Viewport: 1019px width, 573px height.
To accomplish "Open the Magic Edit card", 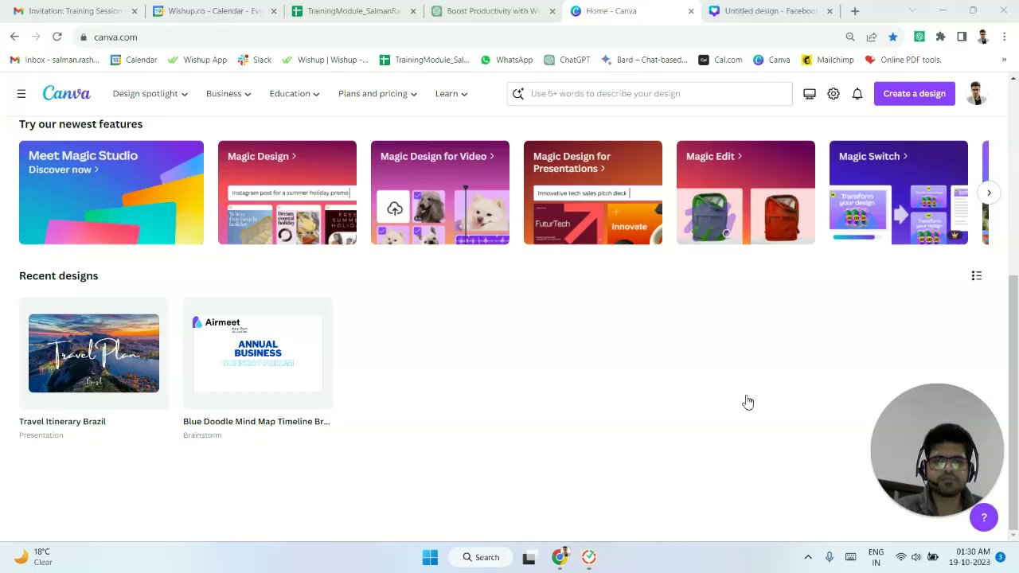I will (746, 193).
